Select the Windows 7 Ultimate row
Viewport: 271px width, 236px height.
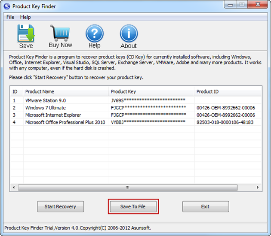[x=135, y=108]
